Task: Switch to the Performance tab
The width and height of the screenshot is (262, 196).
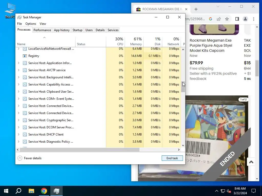Action: tap(42, 30)
